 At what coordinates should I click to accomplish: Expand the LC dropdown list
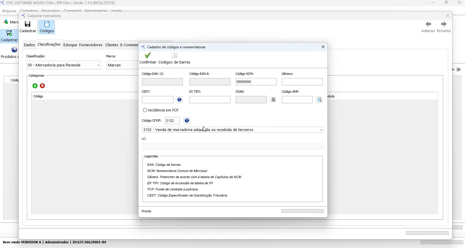(321, 147)
